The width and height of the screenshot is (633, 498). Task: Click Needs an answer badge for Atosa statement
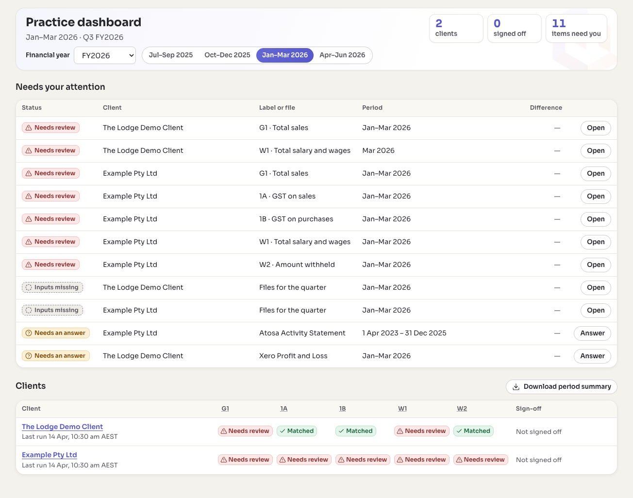click(56, 333)
